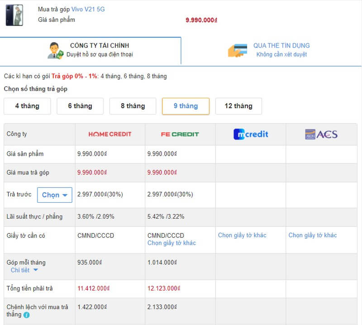
Task: Click the Vivo V21 5G phone thumbnail
Action: point(14,15)
